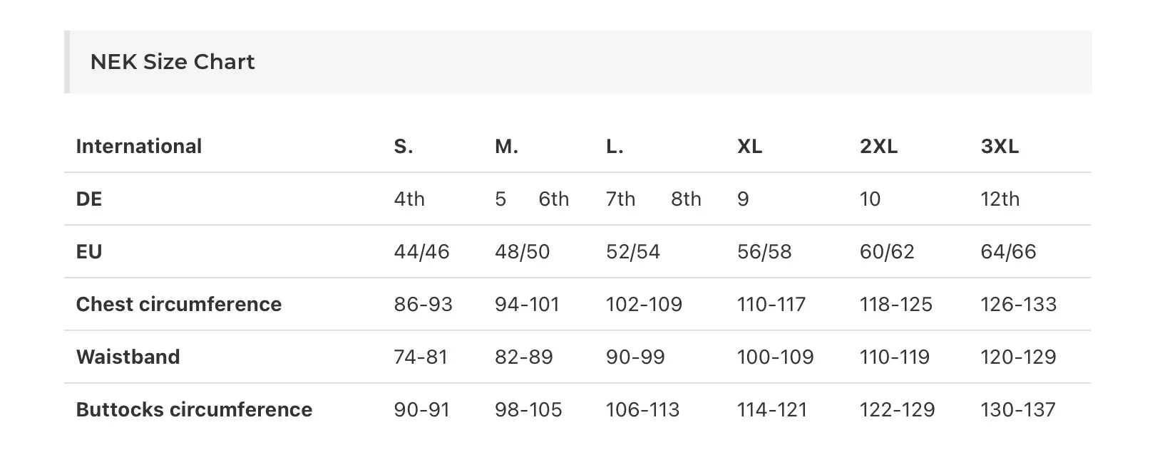Click waistband value 100-109
Screen dimensions: 1155x457
coord(775,357)
